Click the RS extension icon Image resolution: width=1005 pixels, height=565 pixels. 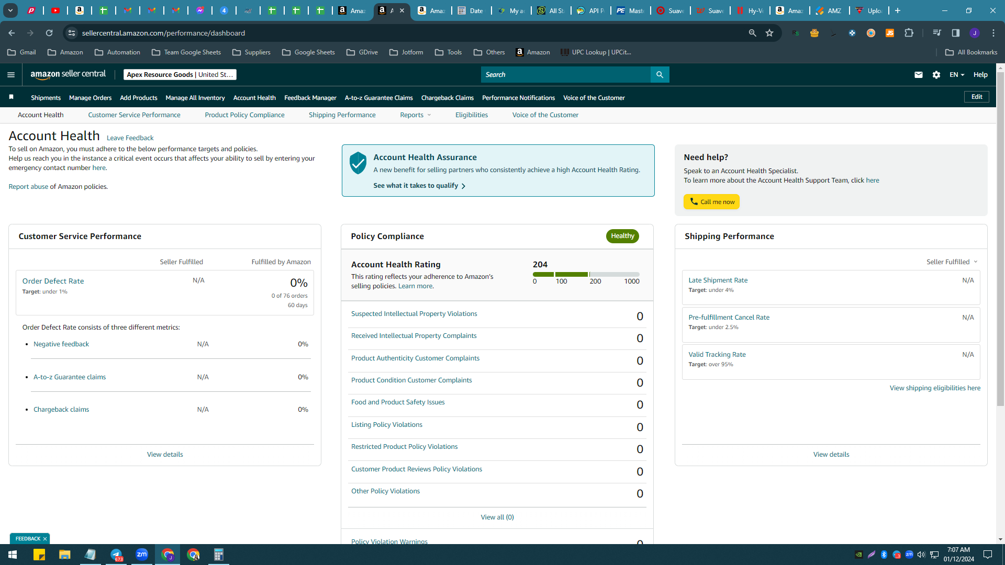click(x=796, y=33)
